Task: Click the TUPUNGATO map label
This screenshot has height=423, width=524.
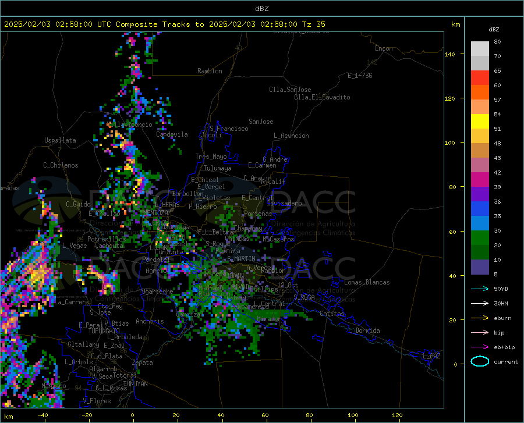Action: [x=104, y=331]
